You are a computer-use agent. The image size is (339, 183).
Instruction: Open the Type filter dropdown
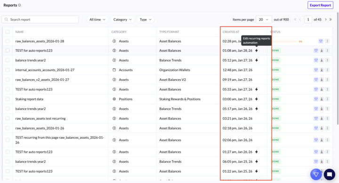click(145, 19)
